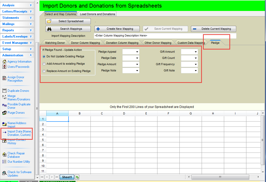Select Add Amount to existing Pledge

[x=44, y=64]
